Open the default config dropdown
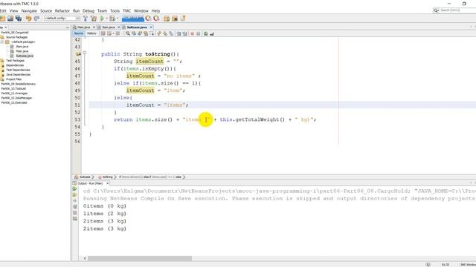 click(x=62, y=19)
